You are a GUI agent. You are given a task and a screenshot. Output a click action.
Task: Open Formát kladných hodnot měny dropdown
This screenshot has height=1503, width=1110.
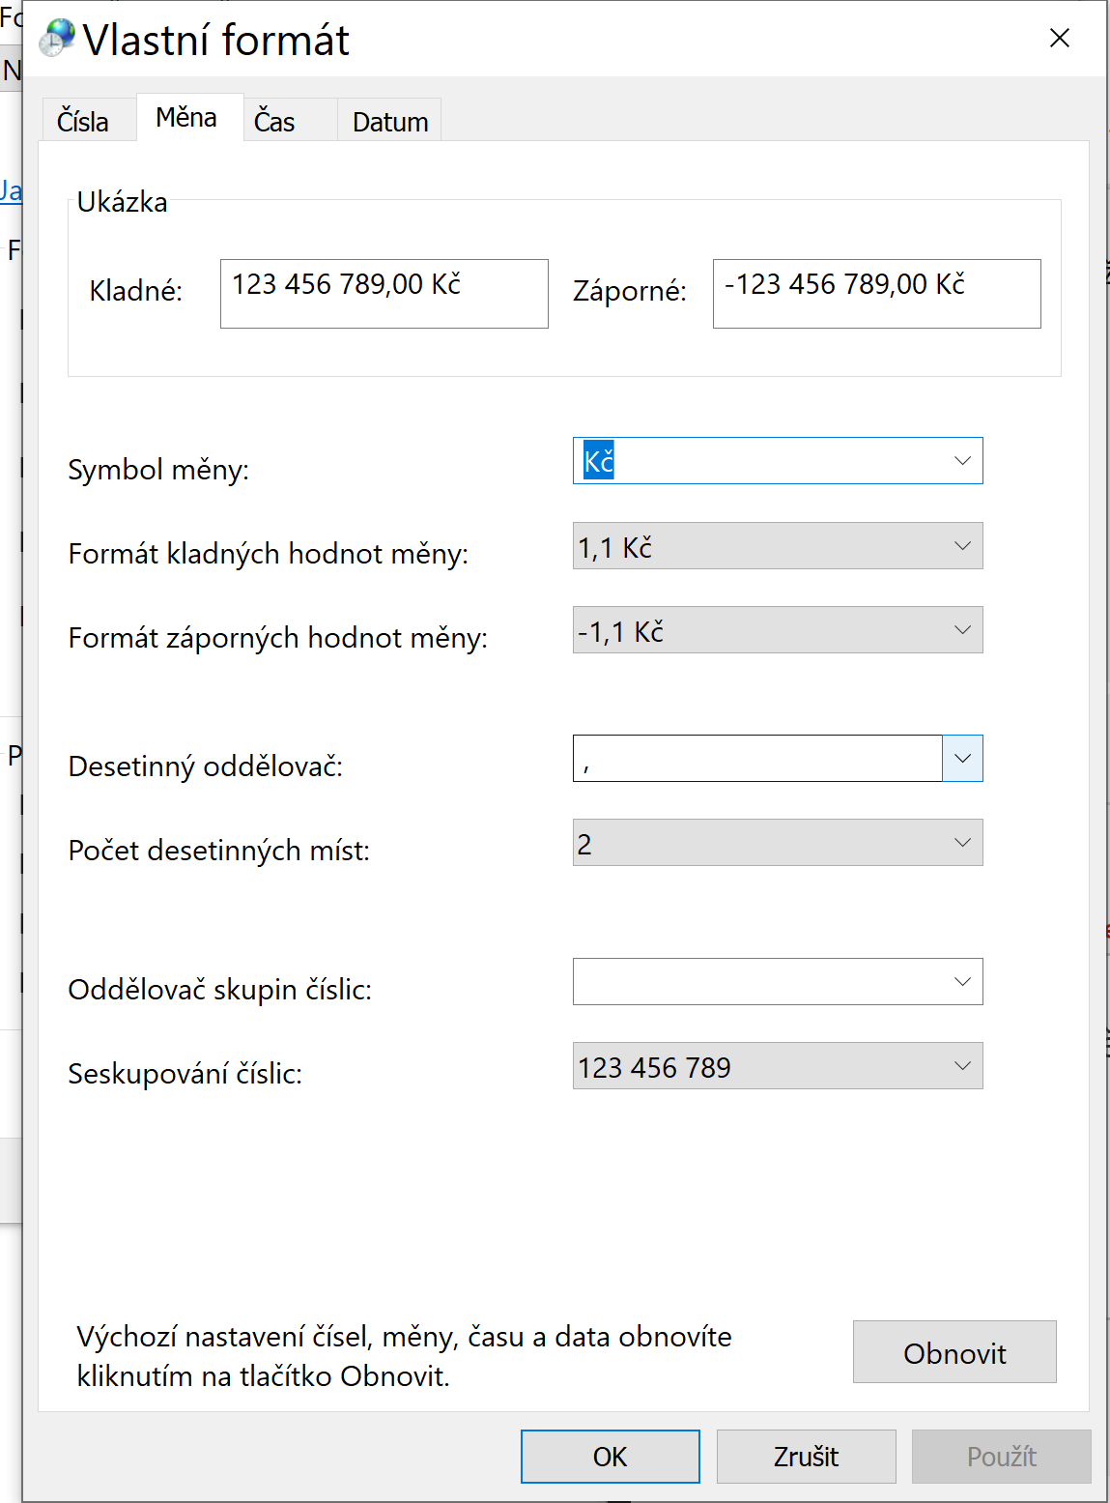[961, 546]
